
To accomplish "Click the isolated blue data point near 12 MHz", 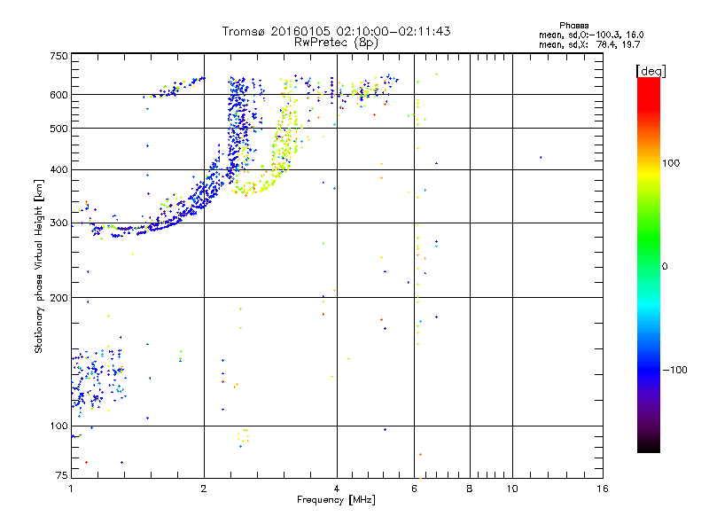I will pos(541,158).
